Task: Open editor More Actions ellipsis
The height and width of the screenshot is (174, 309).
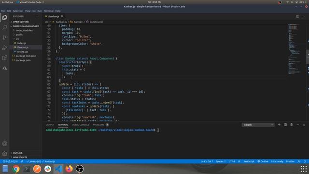Action: (304, 16)
